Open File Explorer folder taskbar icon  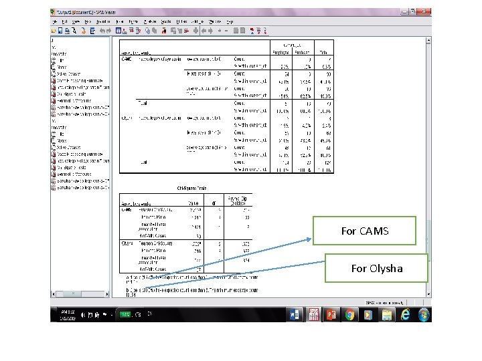pos(387,315)
